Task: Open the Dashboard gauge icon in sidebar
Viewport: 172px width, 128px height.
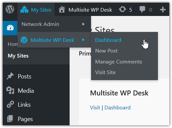Action: (10, 28)
